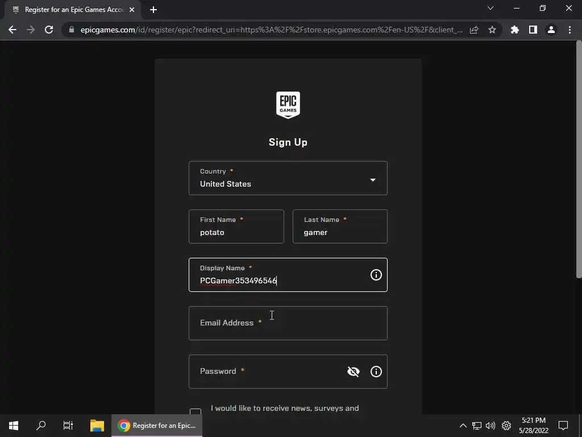
Task: Toggle Chrome side panel
Action: (x=533, y=30)
